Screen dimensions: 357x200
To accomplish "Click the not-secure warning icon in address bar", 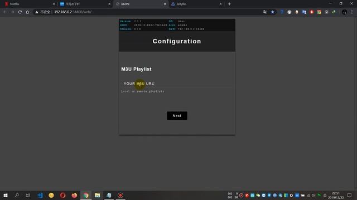I will point(37,12).
